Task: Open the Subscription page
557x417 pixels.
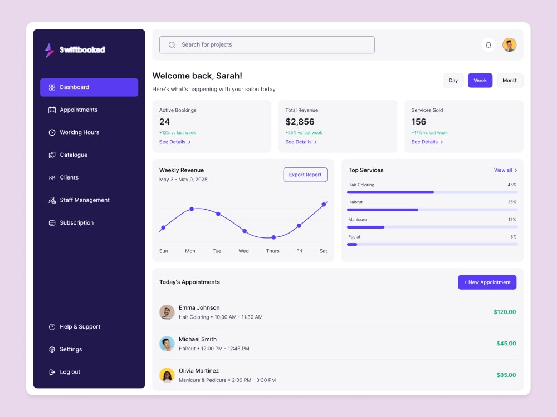Action: (x=89, y=223)
